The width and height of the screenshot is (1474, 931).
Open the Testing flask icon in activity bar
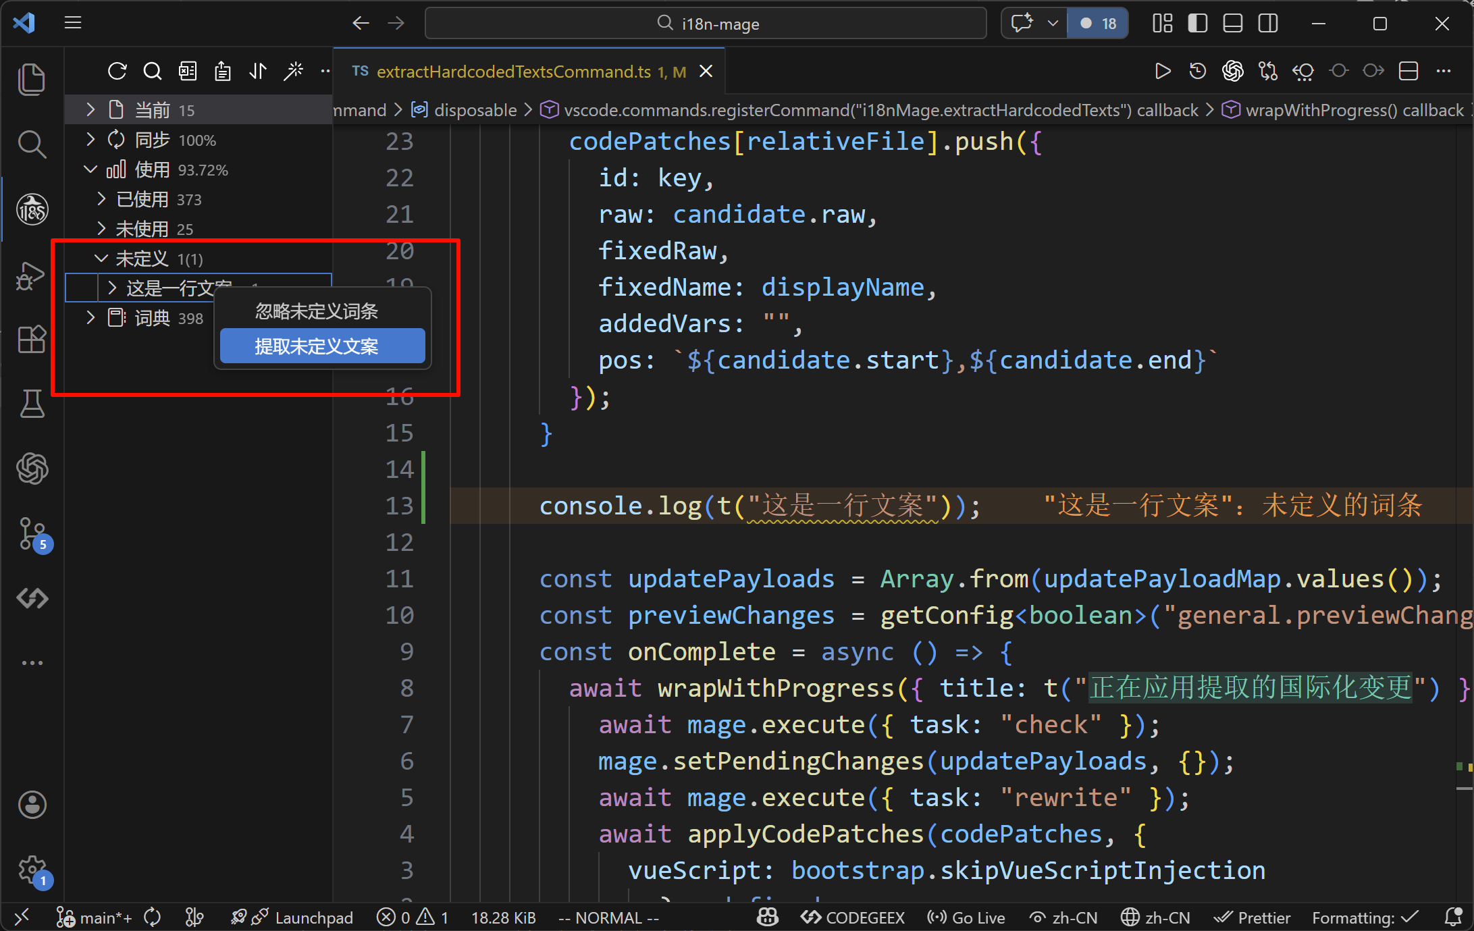32,404
